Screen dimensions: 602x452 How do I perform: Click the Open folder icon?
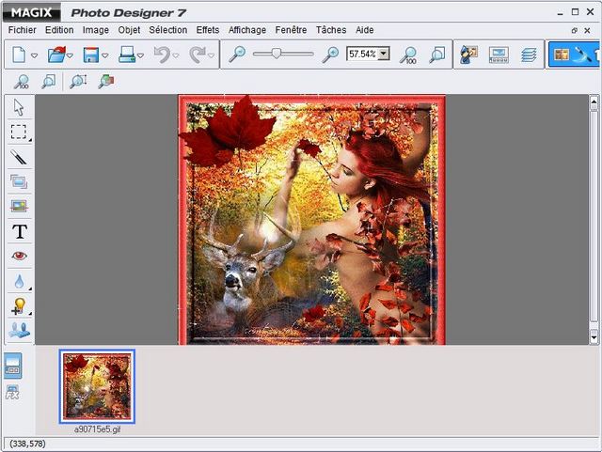pyautogui.click(x=56, y=55)
